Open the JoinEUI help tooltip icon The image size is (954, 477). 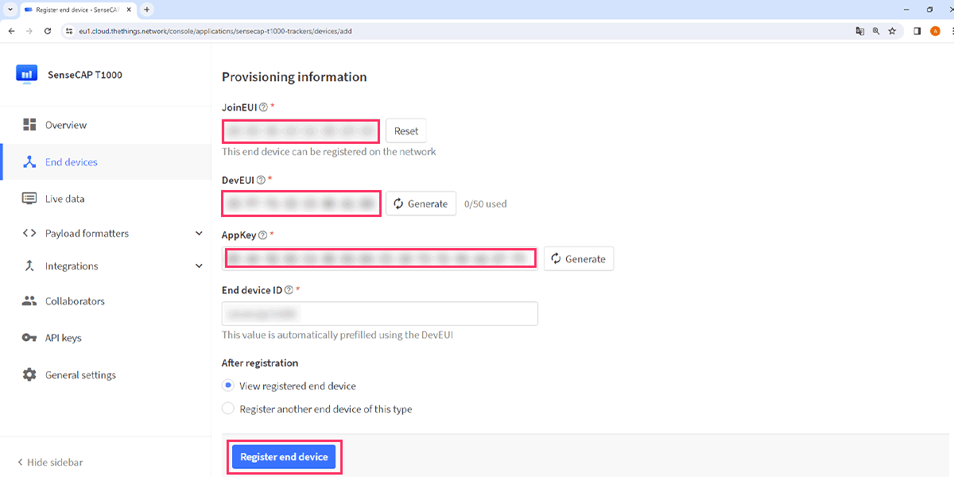tap(263, 107)
